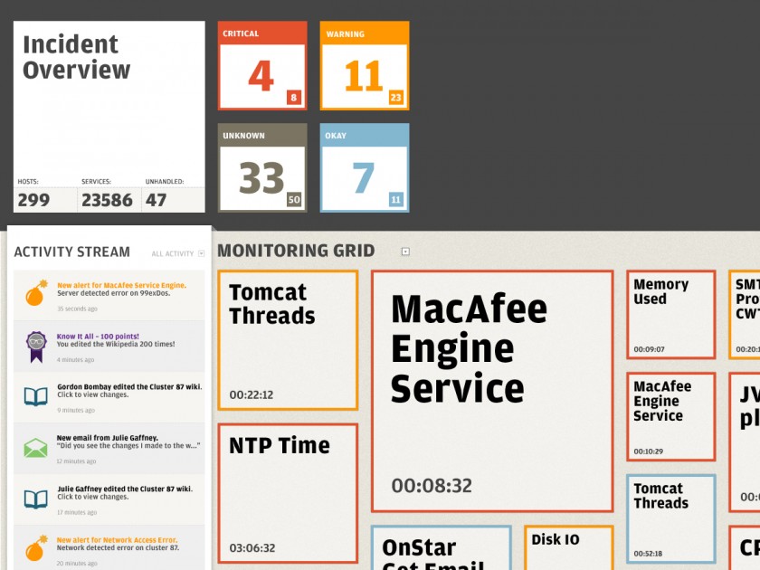Click the Know It All ribbon badge icon

36,347
